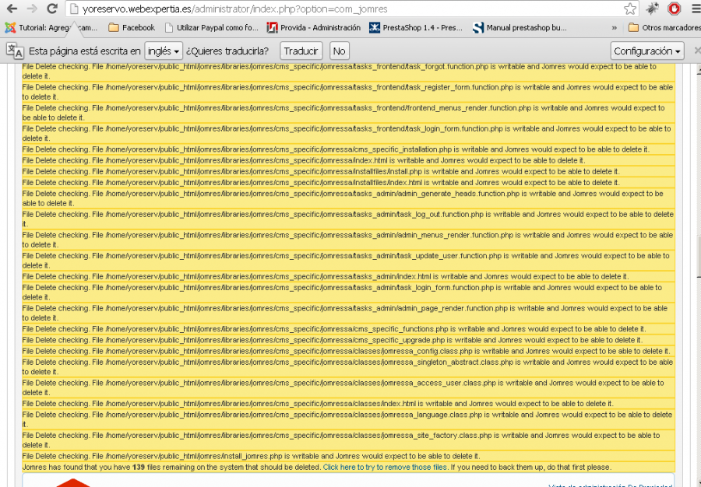Select the jomressa_site_factory.class.php warning row
The width and height of the screenshot is (701, 487).
pyautogui.click(x=348, y=440)
